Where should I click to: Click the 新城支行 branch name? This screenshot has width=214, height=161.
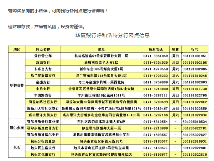(x=43, y=62)
